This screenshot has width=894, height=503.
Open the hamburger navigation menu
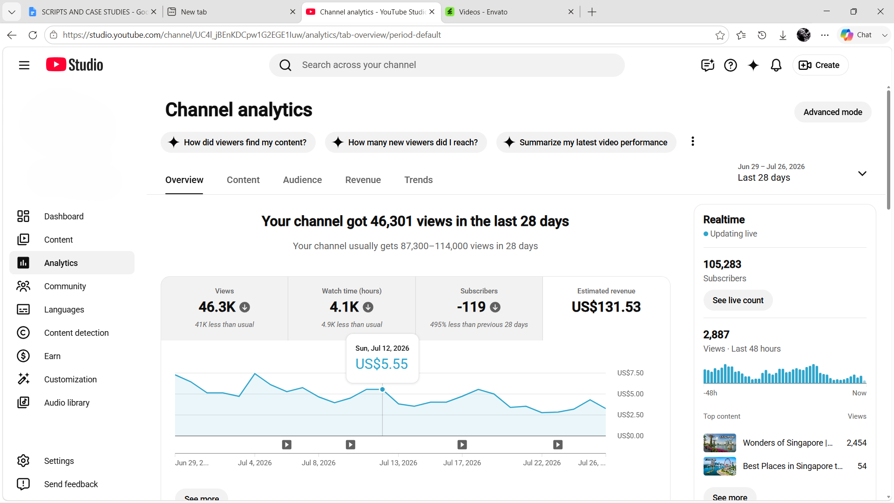[24, 65]
